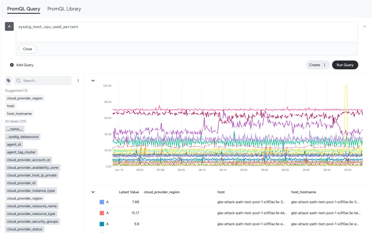Click the blue series color swatch
Screen dimensions: 372x233
tap(102, 202)
